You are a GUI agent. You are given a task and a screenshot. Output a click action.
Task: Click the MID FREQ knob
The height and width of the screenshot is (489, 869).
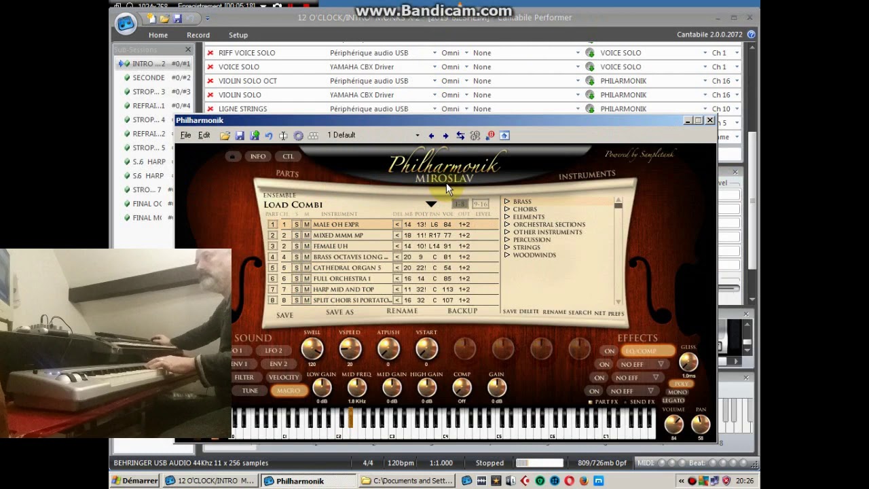[x=357, y=388]
